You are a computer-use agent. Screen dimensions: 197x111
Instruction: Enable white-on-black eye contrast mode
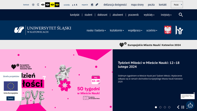(x=48, y=5)
